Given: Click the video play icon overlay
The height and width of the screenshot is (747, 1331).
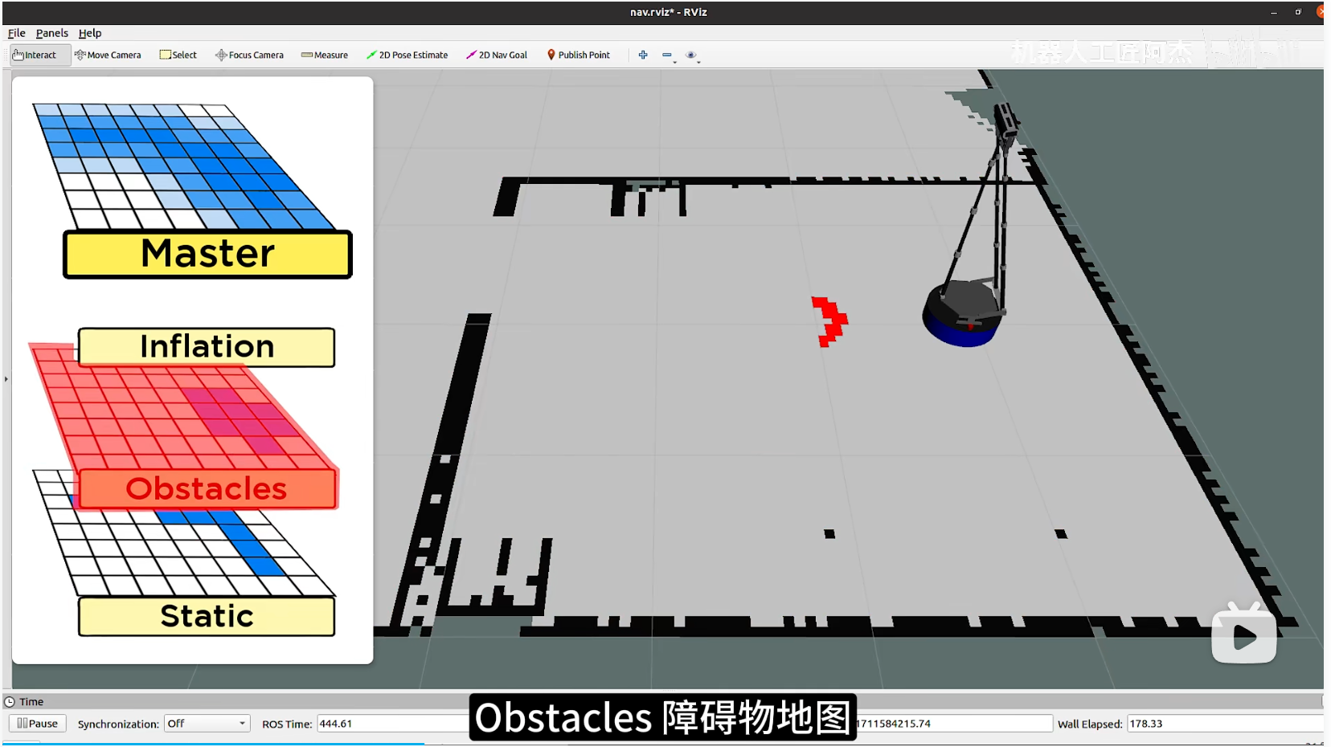Looking at the screenshot, I should click(x=1244, y=635).
